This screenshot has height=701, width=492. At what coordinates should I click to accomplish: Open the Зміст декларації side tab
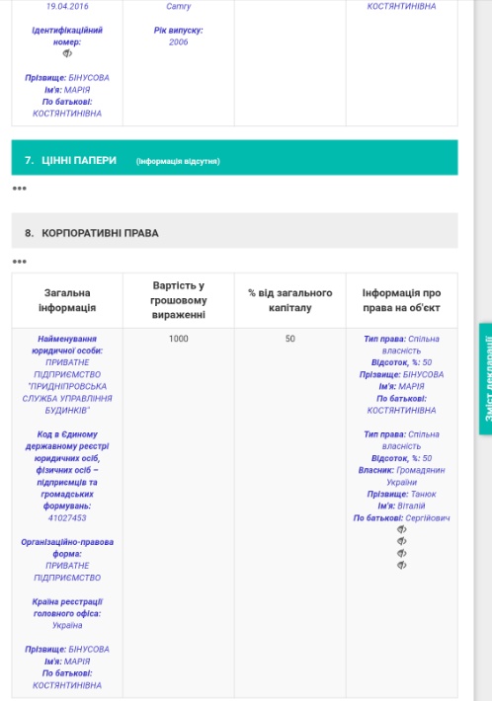click(x=486, y=379)
